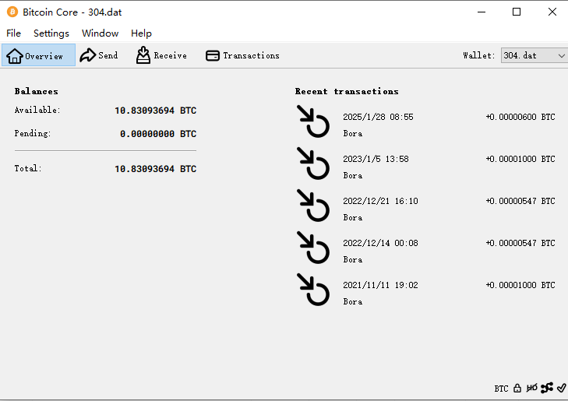Screen dimensions: 568x401
Task: Click the network connections icon in status bar
Action: pyautogui.click(x=546, y=388)
